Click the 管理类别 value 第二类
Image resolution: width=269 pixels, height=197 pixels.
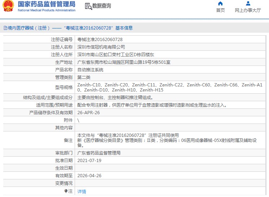[x=84, y=77]
